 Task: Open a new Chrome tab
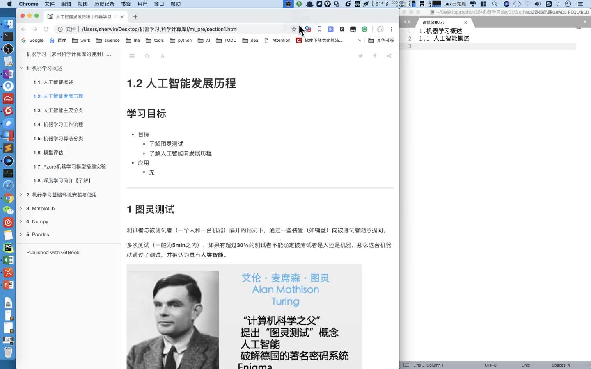pos(135,17)
